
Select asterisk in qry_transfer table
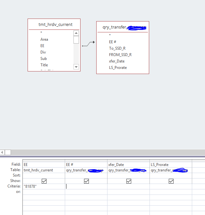(110, 35)
